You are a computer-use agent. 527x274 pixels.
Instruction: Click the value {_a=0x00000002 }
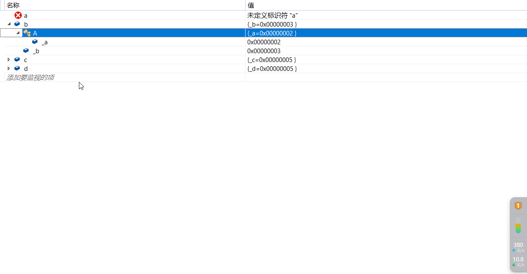click(x=272, y=33)
